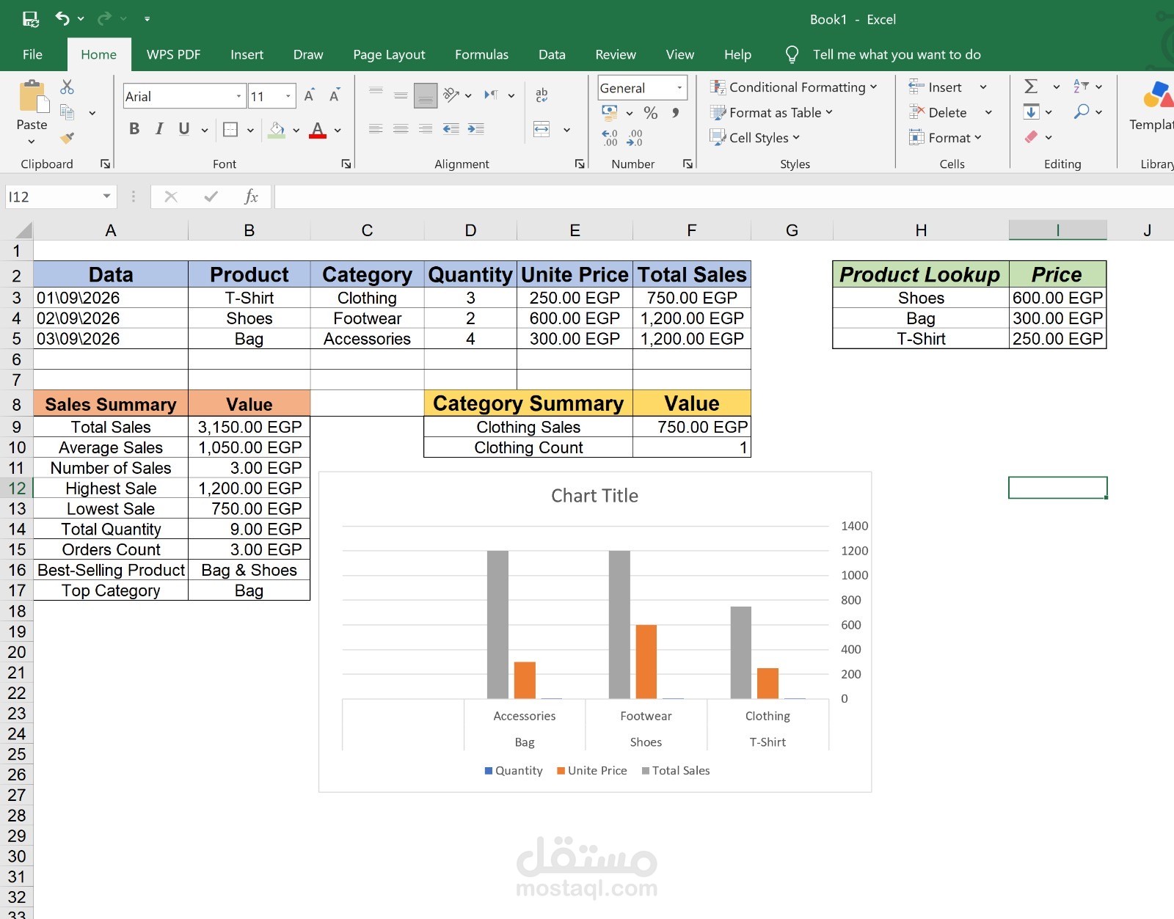Apply Percent Style formatting
The height and width of the screenshot is (919, 1174).
click(x=650, y=112)
